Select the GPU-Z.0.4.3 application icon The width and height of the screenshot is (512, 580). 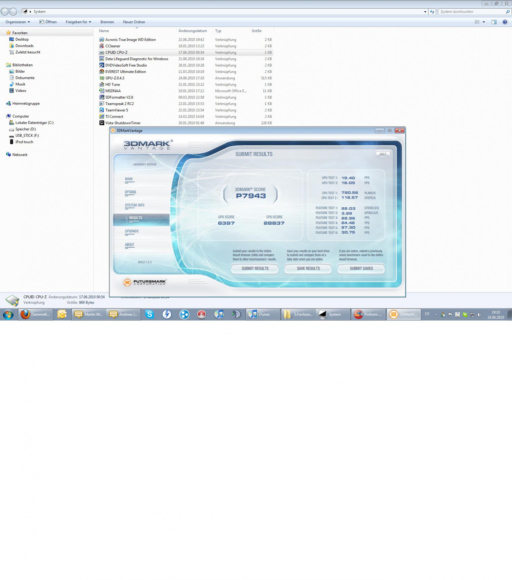point(102,78)
